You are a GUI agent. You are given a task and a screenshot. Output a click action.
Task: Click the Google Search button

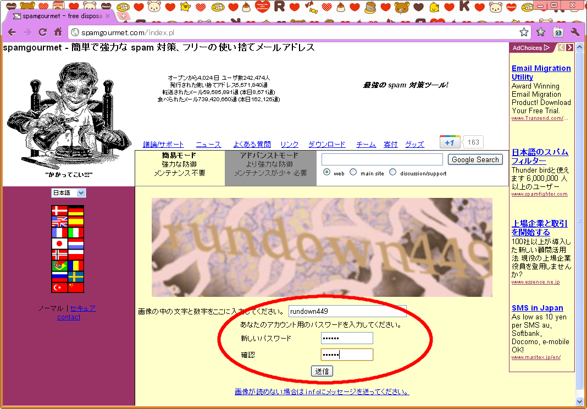click(475, 159)
